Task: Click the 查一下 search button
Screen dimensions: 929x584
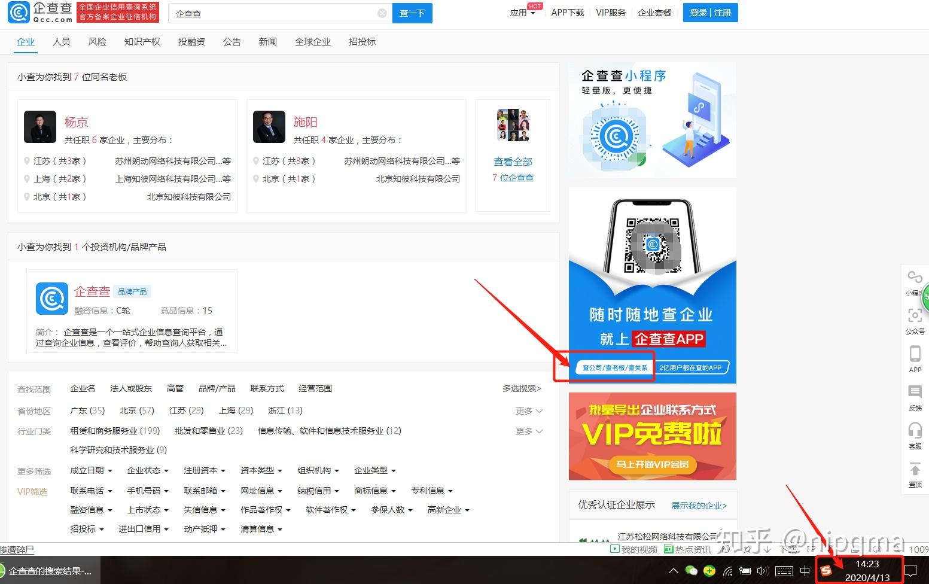Action: tap(412, 13)
